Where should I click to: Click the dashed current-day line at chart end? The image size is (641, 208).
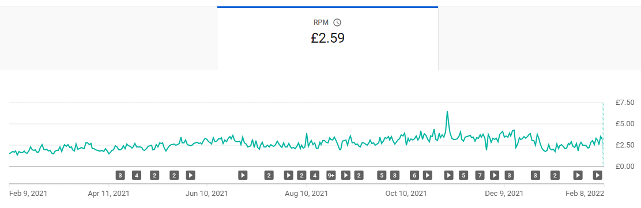tap(604, 134)
